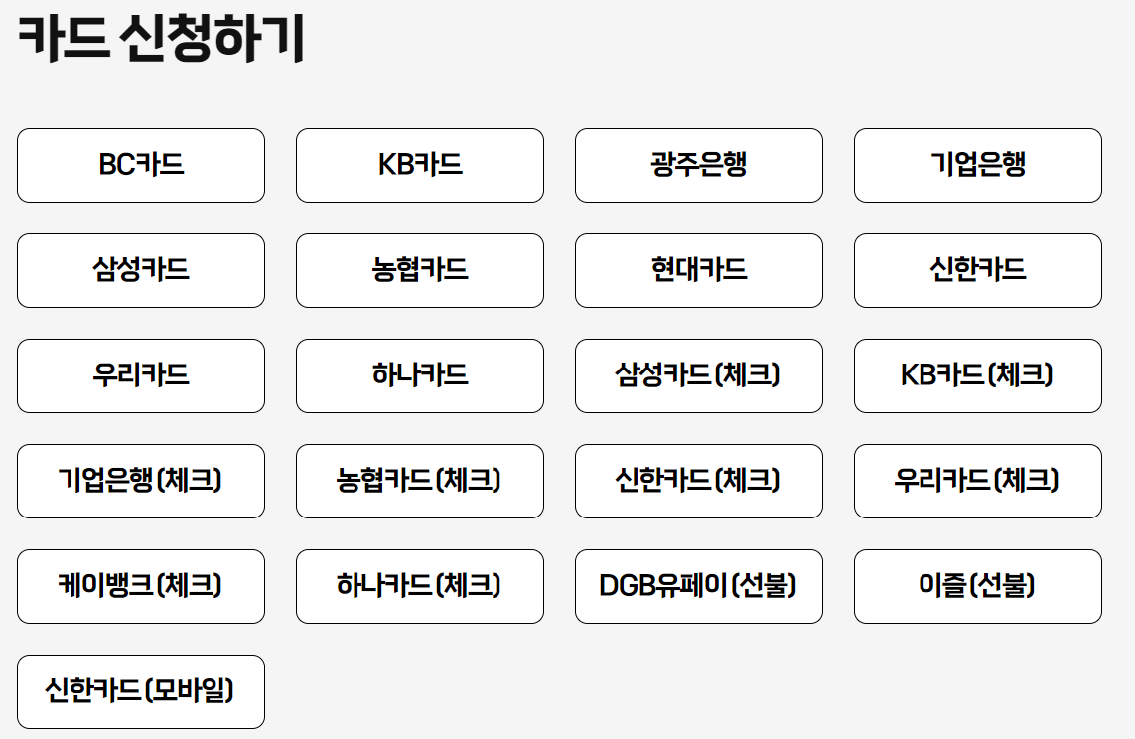Apply for 삼성카드
Image resolution: width=1135 pixels, height=739 pixels.
point(140,271)
